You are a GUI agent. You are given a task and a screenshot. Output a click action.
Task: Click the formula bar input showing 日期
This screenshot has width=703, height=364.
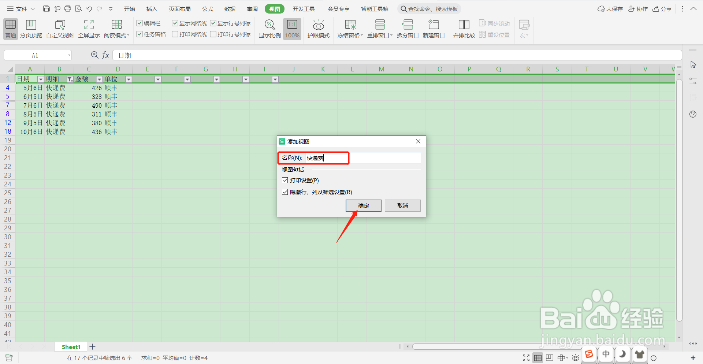[397, 55]
